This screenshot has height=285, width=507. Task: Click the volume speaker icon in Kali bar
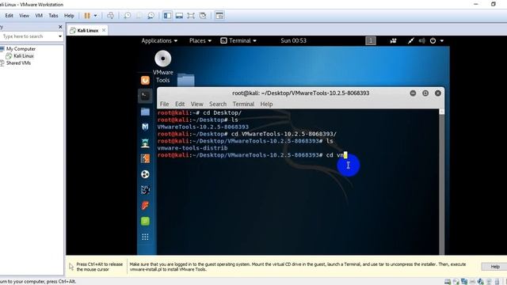[x=422, y=40]
